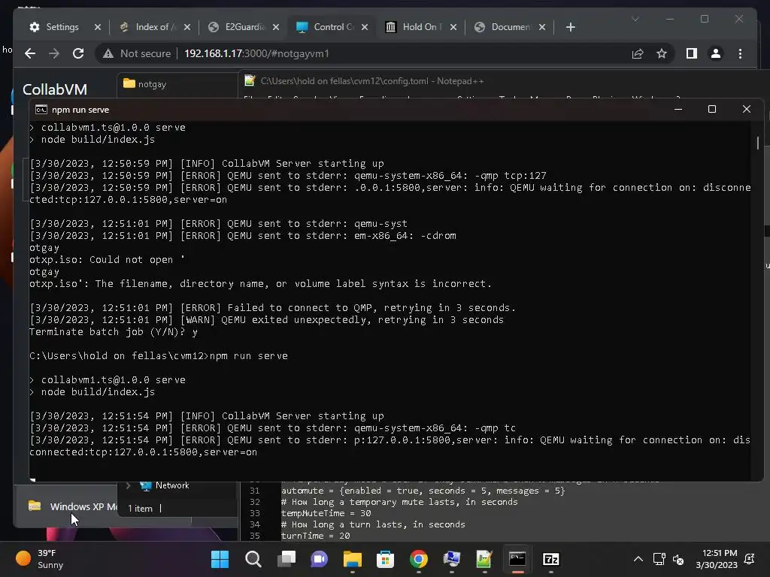The height and width of the screenshot is (577, 770).
Task: Toggle the browser side panel
Action: (x=692, y=53)
